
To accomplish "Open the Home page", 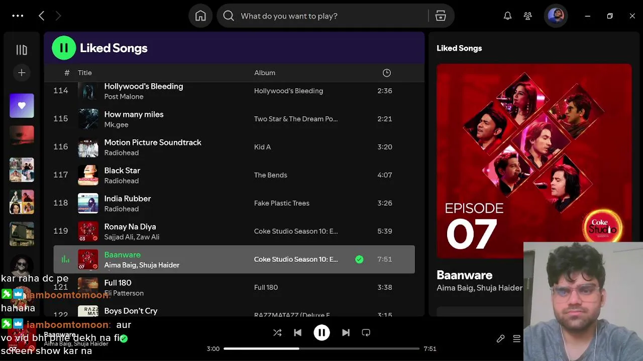I will (x=200, y=16).
